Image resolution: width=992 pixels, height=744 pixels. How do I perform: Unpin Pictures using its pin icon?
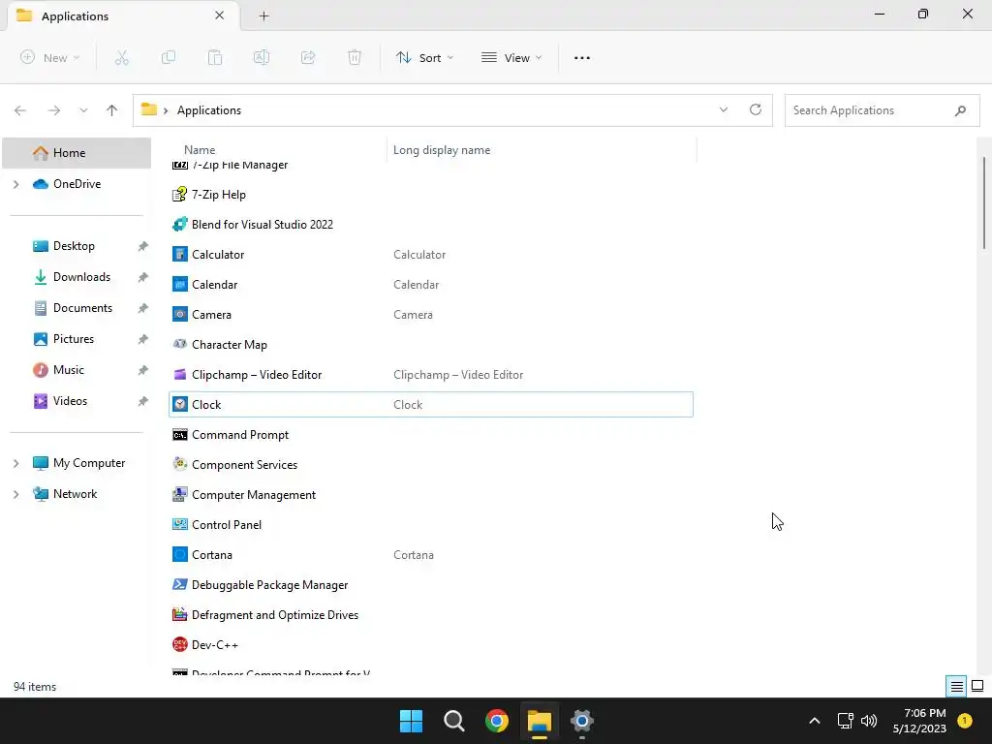[143, 339]
